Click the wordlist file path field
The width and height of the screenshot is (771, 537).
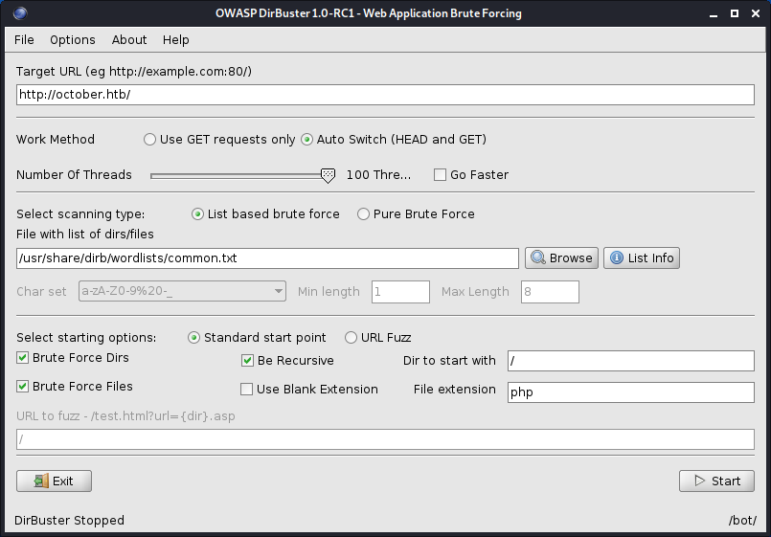(267, 258)
